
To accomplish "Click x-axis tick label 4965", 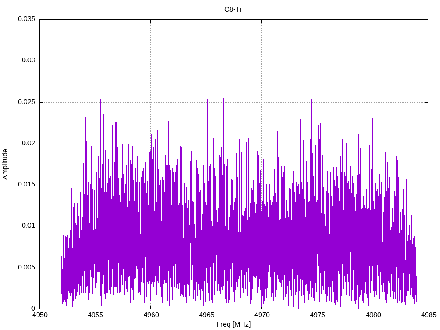I will (x=206, y=315).
